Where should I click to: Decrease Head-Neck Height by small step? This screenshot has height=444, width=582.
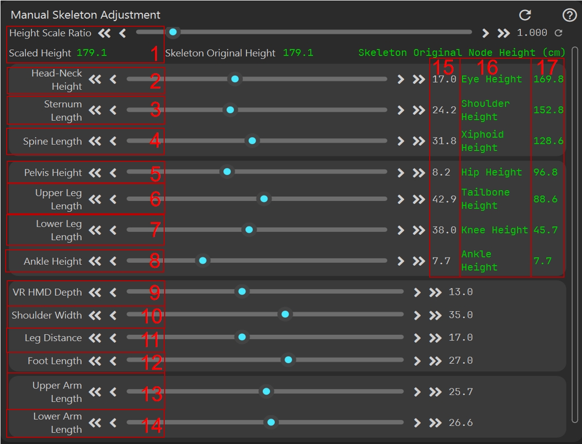[x=113, y=79]
